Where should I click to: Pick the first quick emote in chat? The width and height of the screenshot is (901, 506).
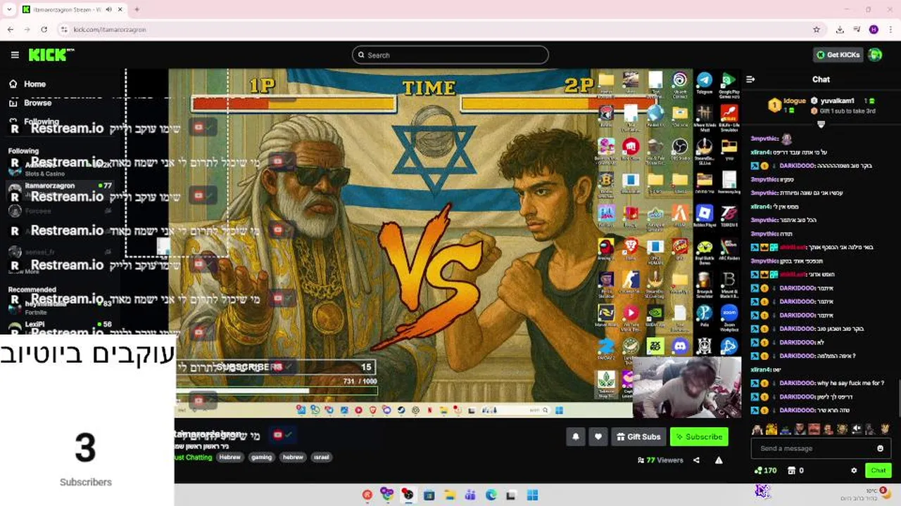point(757,429)
